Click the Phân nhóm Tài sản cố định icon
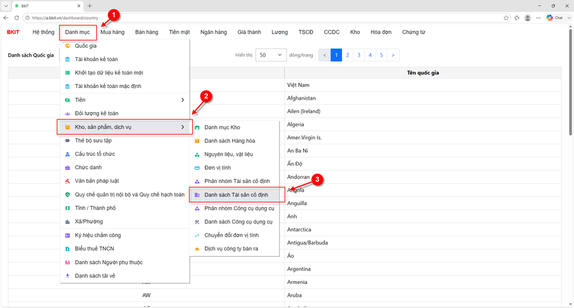The image size is (574, 308). point(197,181)
